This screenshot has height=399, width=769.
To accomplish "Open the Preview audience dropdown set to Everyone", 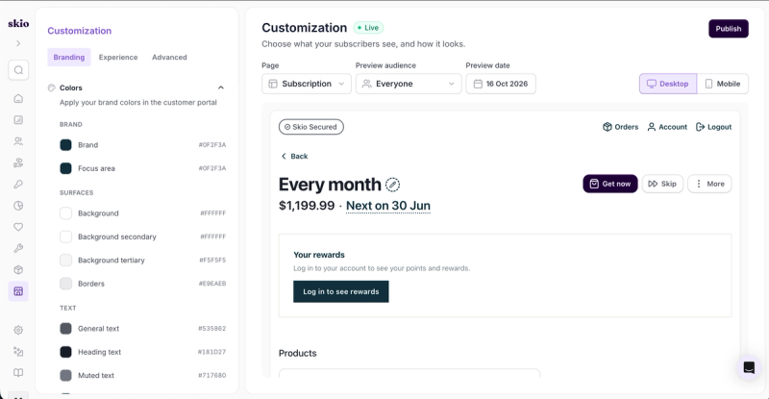I will (409, 84).
